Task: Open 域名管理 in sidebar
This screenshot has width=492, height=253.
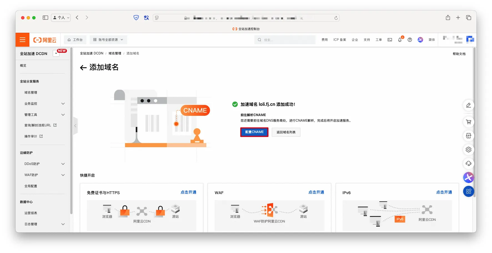Action: (x=31, y=92)
